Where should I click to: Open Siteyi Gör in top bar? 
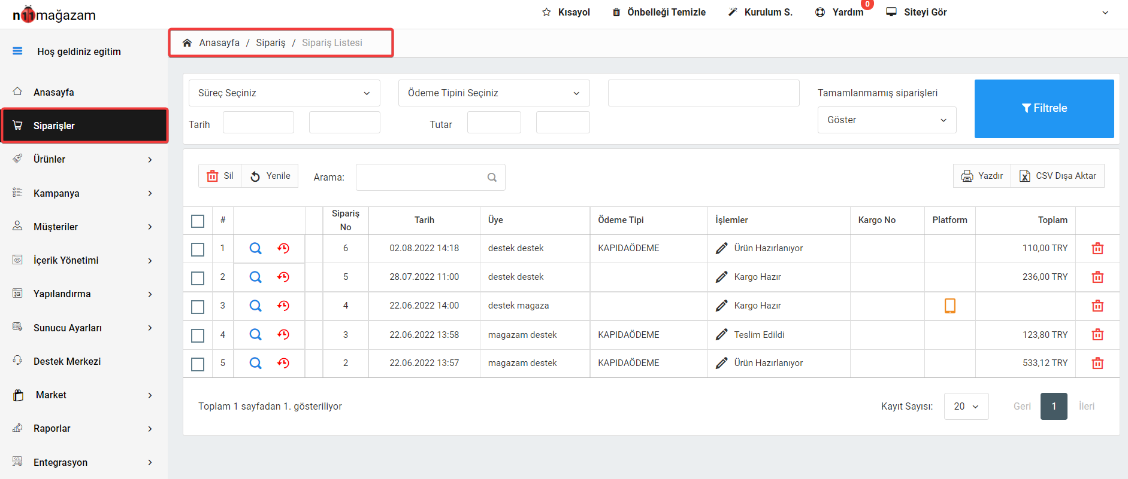point(917,12)
